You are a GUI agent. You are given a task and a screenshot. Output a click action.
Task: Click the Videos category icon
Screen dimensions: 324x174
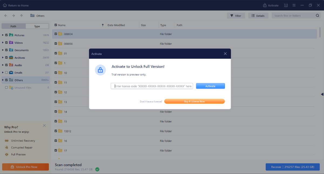pos(11,43)
